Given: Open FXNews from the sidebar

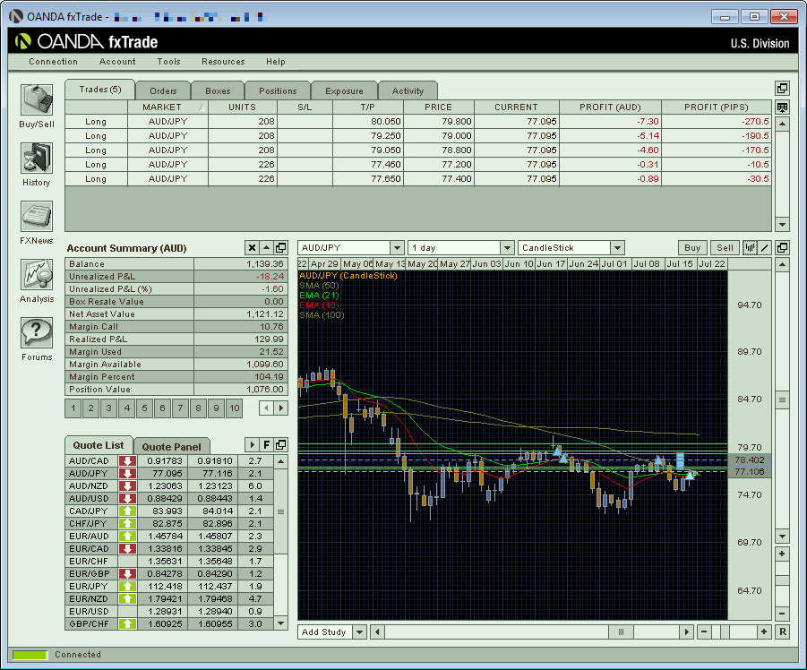Looking at the screenshot, I should 36,217.
